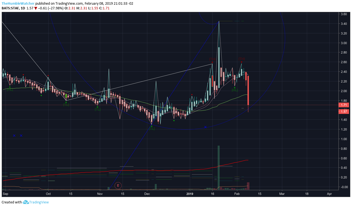
Task: Click the TradingView cloud logo icon
Action: pyautogui.click(x=26, y=202)
